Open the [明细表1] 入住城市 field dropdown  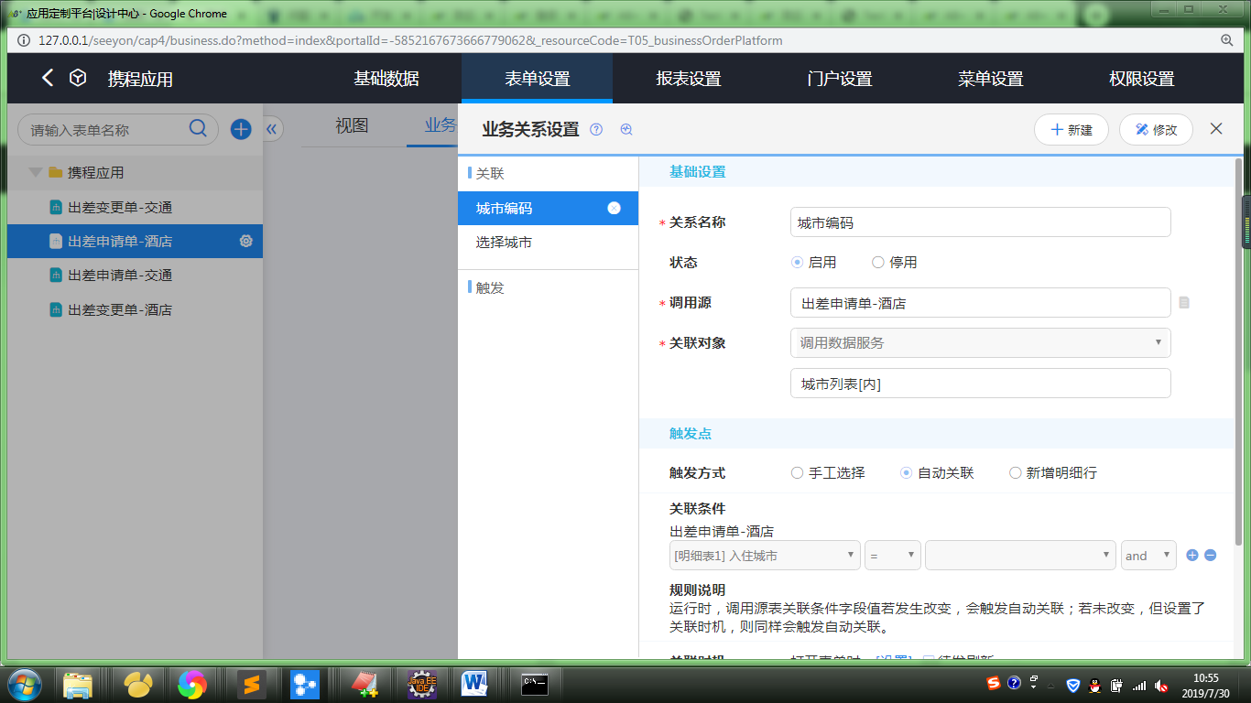pyautogui.click(x=765, y=556)
